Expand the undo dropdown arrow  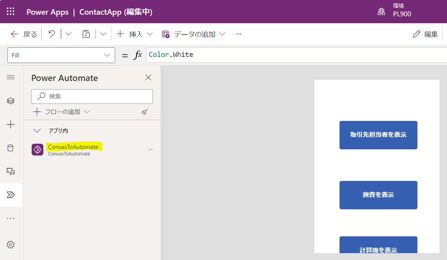tap(69, 34)
